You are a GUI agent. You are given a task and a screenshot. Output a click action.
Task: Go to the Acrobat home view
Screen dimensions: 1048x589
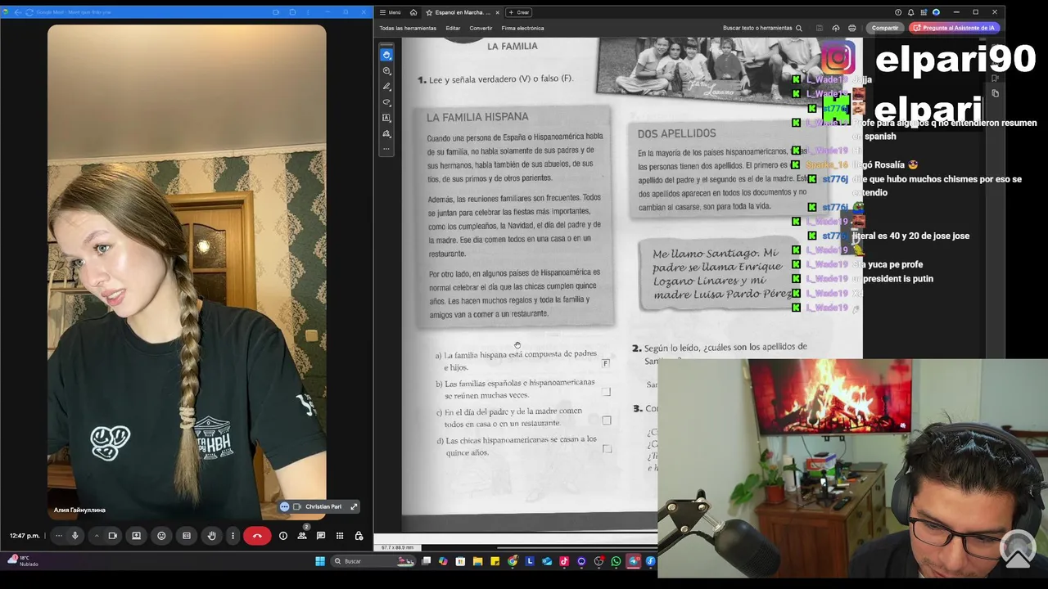(413, 12)
